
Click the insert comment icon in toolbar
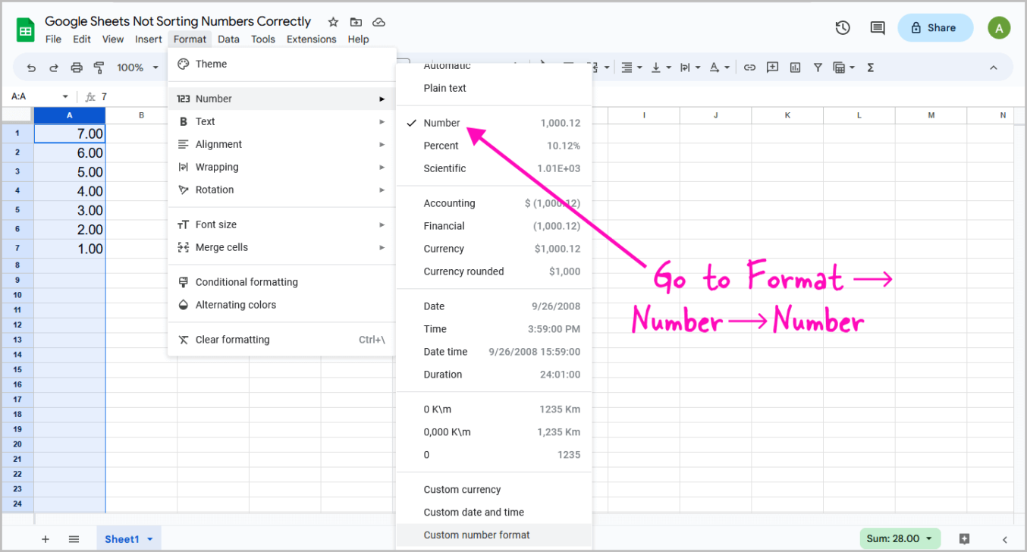point(772,67)
